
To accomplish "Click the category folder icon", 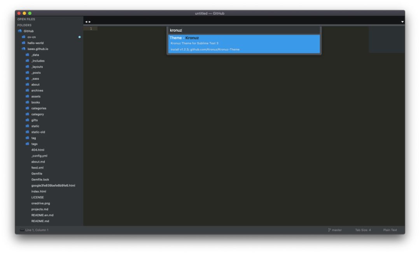I will [27, 114].
